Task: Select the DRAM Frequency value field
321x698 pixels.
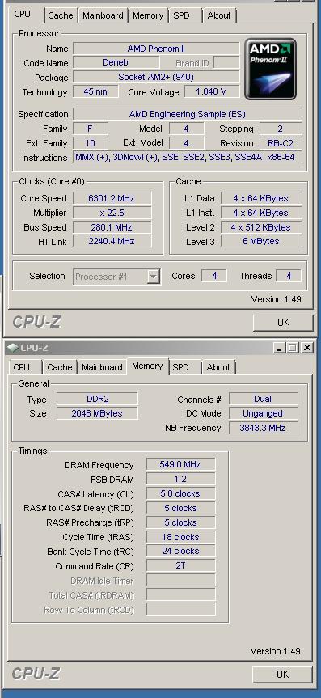Action: (x=181, y=465)
